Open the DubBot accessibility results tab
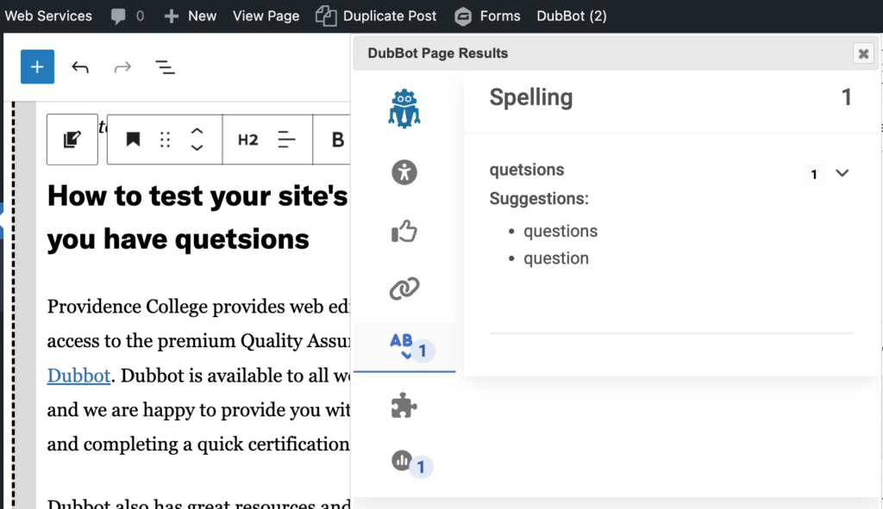The height and width of the screenshot is (509, 883). click(x=404, y=172)
